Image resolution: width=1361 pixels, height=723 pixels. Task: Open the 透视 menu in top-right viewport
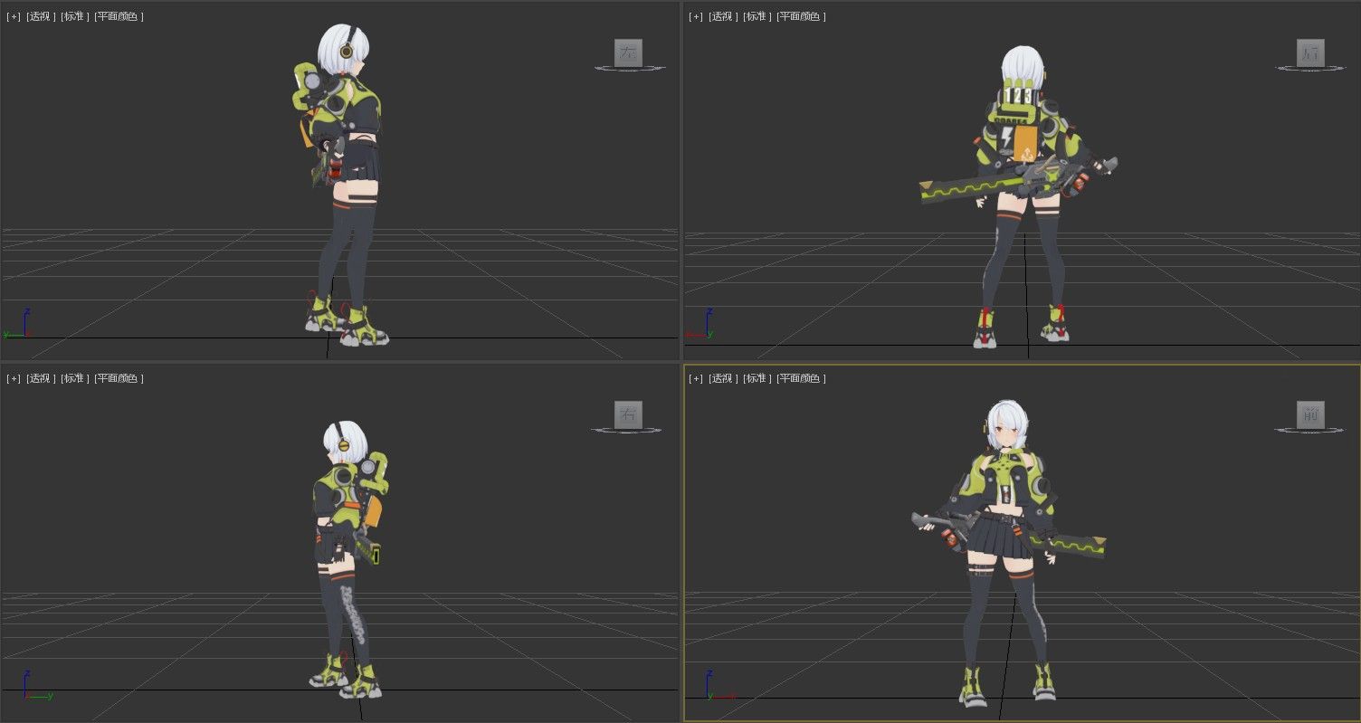pos(723,16)
